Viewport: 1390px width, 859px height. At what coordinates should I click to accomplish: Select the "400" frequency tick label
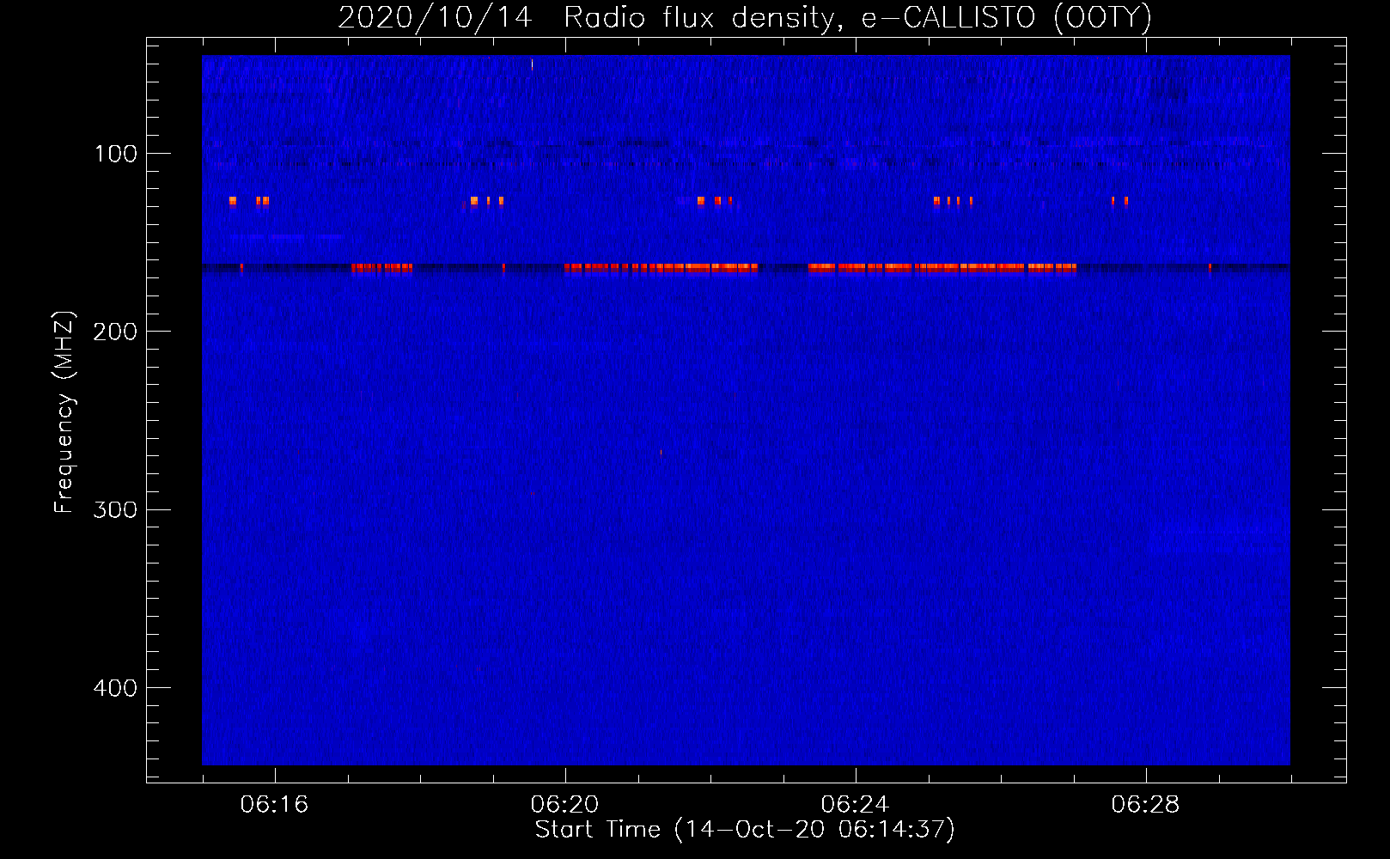pyautogui.click(x=116, y=688)
